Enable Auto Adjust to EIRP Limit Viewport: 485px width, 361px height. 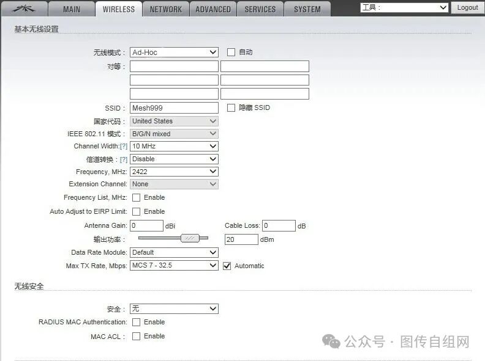coord(136,211)
